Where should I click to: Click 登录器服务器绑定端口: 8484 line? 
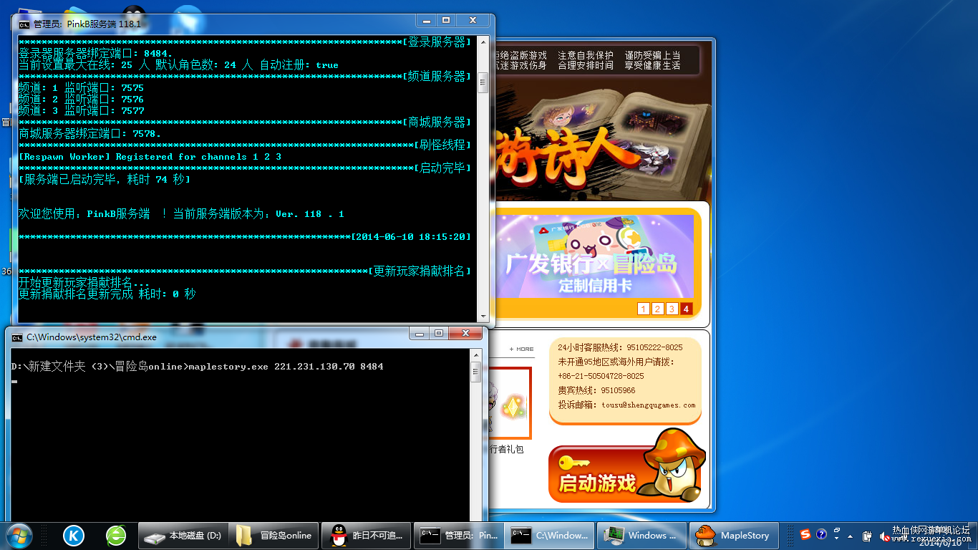[x=95, y=54]
